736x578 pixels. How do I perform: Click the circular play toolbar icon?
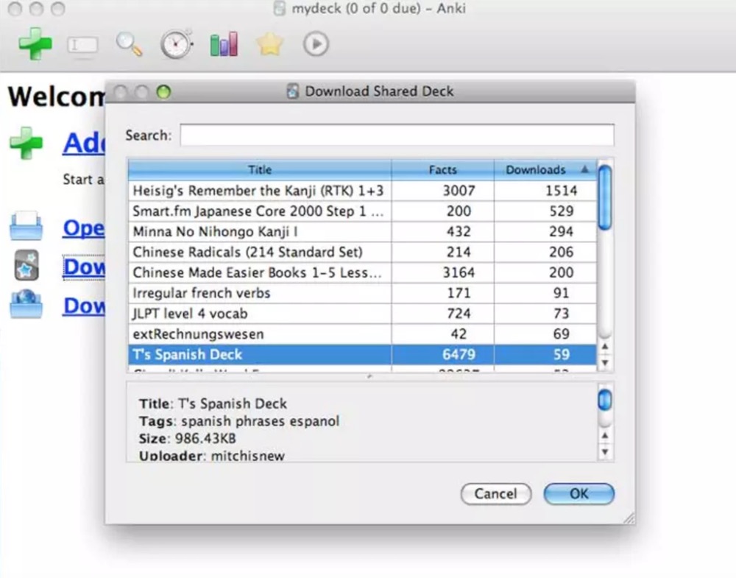[316, 44]
